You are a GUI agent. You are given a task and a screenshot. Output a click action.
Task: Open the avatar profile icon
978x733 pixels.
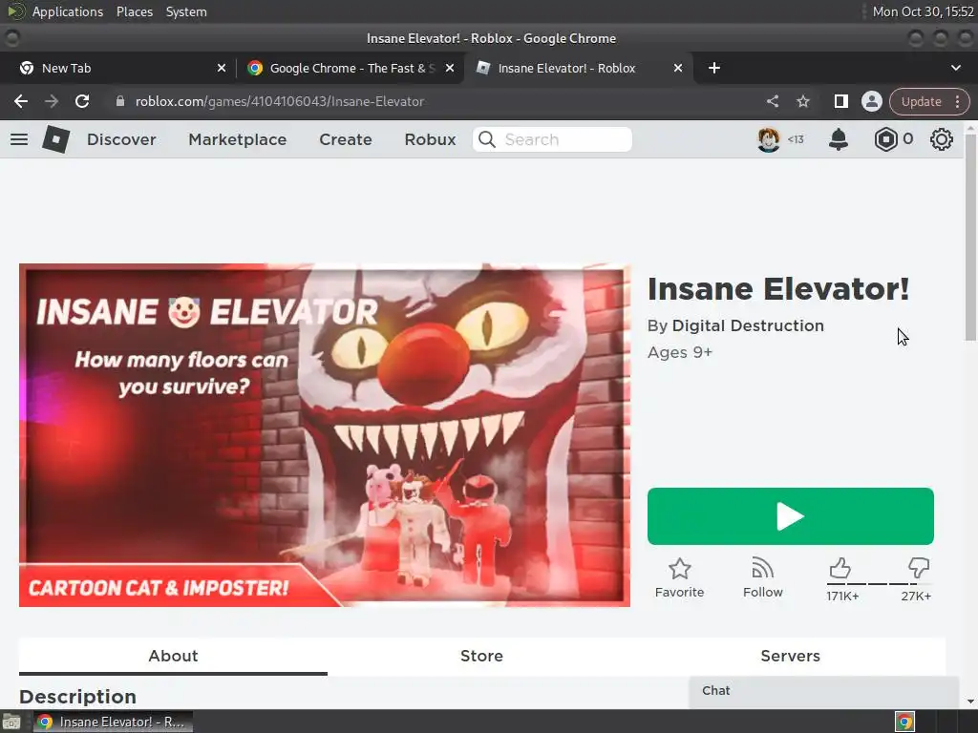769,139
